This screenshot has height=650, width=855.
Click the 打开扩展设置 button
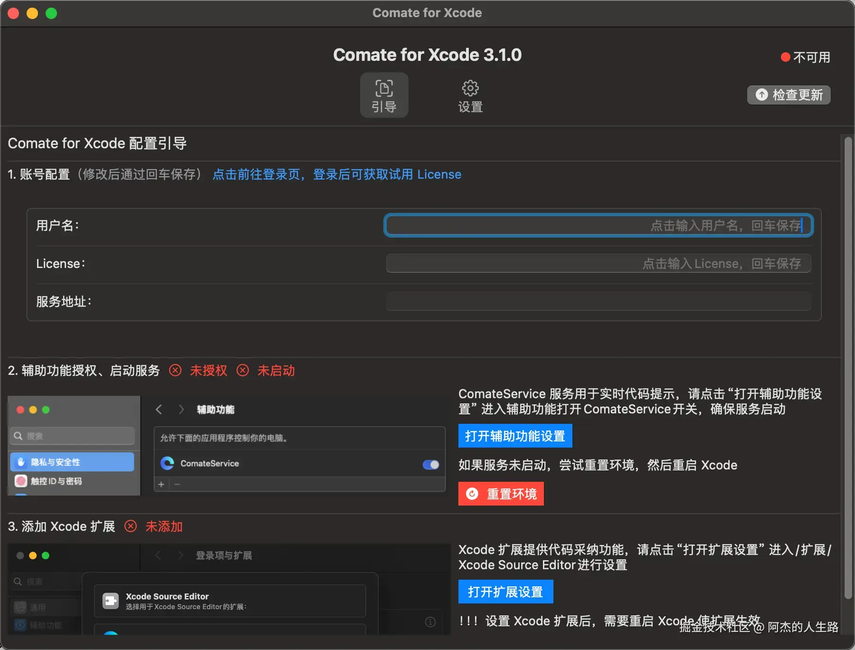[x=505, y=592]
